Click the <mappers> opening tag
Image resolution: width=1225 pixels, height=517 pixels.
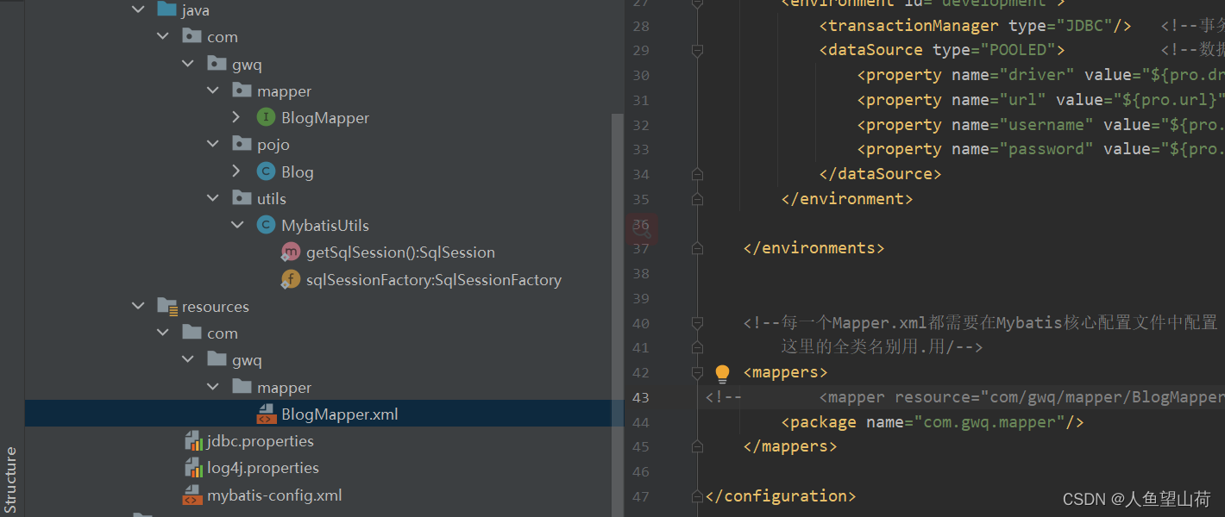tap(785, 372)
